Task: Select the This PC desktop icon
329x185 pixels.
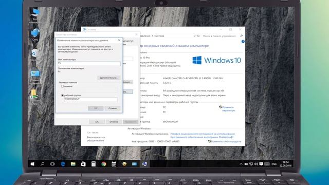Action: tap(35, 15)
